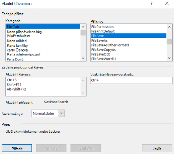Click the Zavřít button
The image size is (174, 154).
(157, 148)
